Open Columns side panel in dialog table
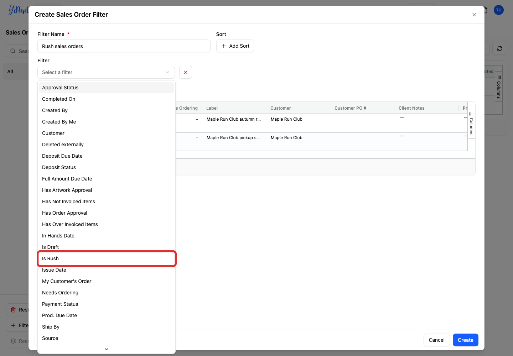The image size is (513, 356). tap(471, 124)
